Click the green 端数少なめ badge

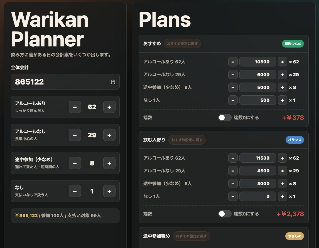click(293, 43)
